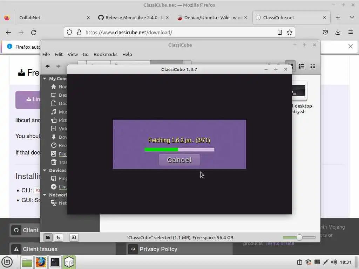Collapse the Network sidebar section

pos(45,195)
